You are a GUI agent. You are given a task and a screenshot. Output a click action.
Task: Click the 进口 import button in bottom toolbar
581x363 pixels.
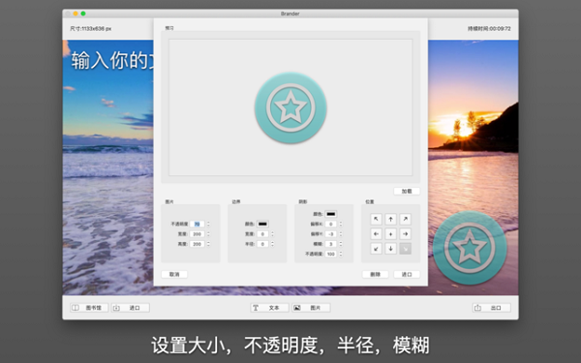click(131, 308)
